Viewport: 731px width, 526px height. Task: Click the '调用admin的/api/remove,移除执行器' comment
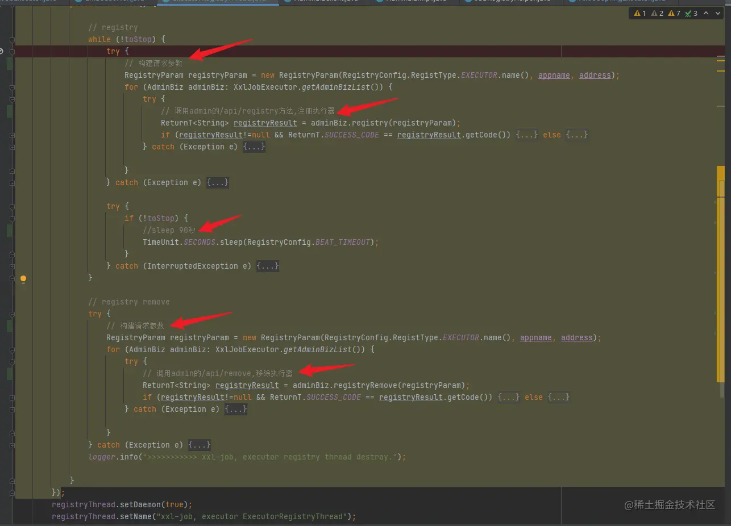[x=218, y=373]
